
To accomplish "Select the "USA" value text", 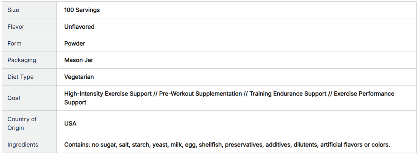I will (70, 124).
